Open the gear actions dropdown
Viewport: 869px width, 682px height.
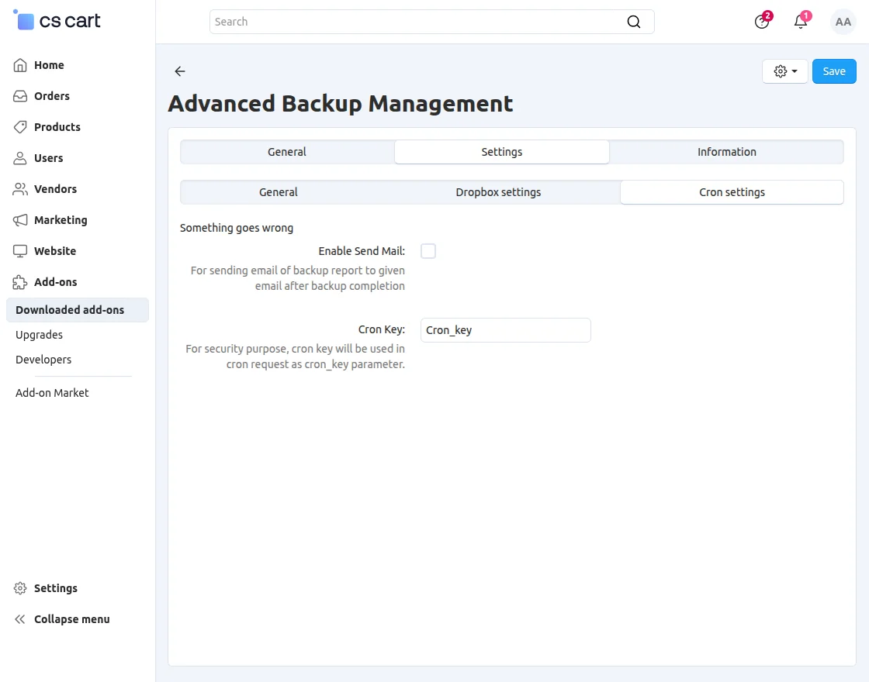pos(784,71)
